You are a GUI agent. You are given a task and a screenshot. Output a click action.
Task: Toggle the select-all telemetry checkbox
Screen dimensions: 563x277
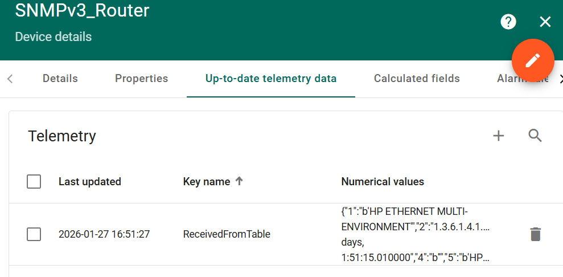[x=34, y=182]
